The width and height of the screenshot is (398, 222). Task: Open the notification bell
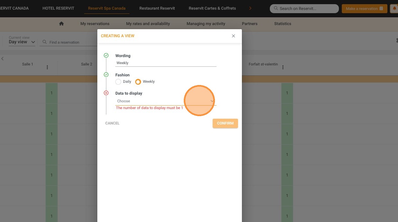(394, 9)
